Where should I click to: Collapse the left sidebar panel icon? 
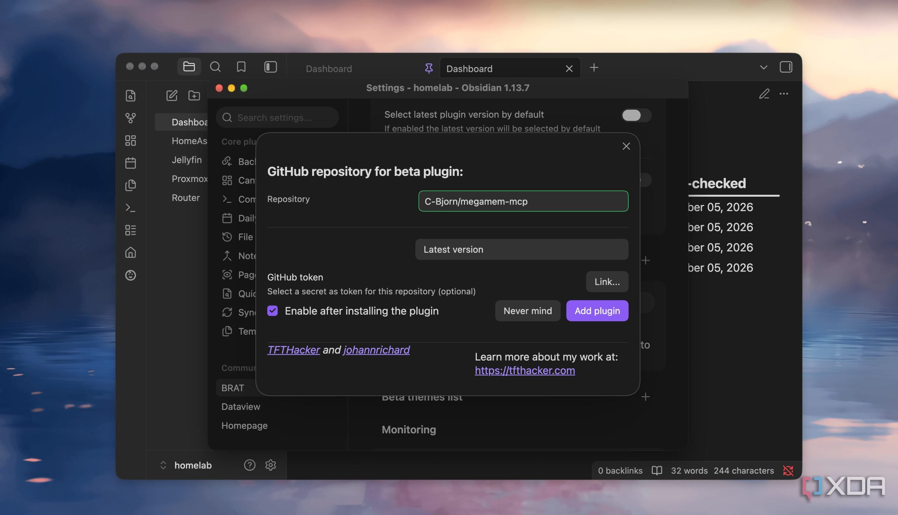[x=270, y=67]
